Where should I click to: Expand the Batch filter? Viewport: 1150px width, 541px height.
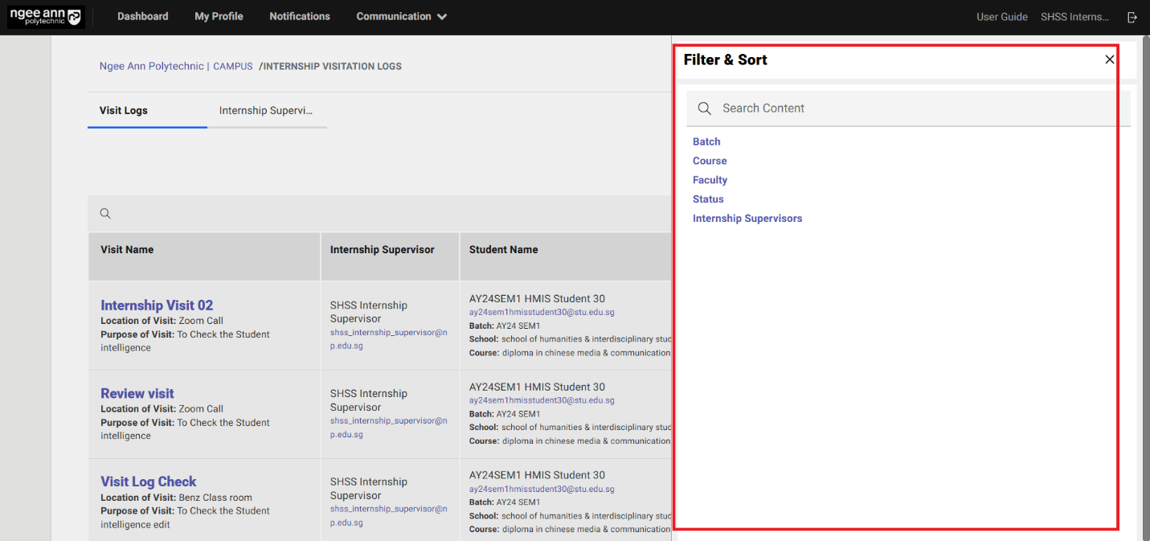tap(706, 141)
